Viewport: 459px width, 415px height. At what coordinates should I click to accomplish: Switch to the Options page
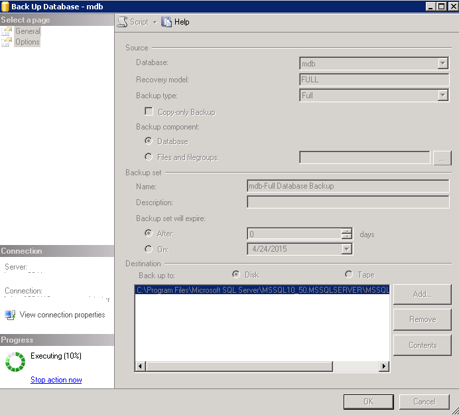pyautogui.click(x=27, y=42)
